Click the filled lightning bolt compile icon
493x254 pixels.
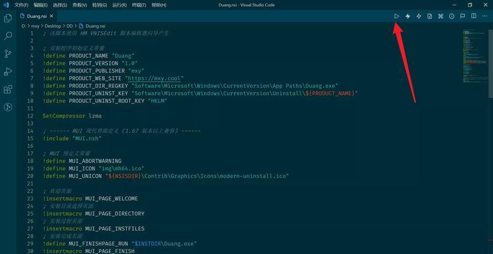click(408, 17)
